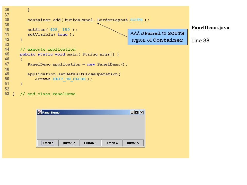Click the 'true' keyword in setVisible
This screenshot has height=185, width=247.
click(63, 35)
